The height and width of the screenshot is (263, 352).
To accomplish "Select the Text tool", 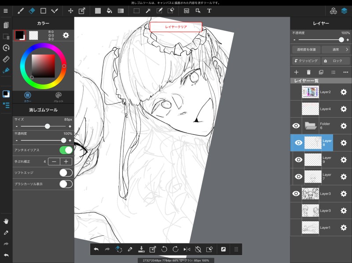I will coord(209,11).
